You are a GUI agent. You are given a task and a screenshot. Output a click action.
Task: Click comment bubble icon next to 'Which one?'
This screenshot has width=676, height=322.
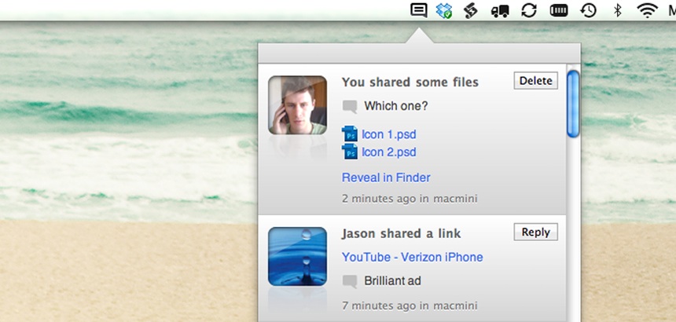(350, 107)
